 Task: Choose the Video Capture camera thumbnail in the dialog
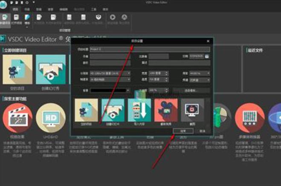click(x=166, y=110)
